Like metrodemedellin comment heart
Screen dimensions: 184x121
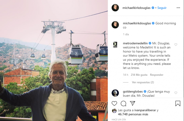176,45
